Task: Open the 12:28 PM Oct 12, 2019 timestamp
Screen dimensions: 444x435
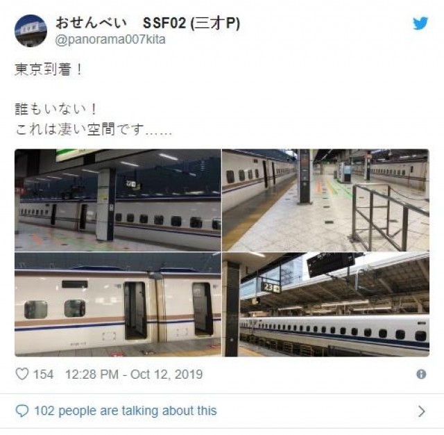Action: pyautogui.click(x=134, y=375)
